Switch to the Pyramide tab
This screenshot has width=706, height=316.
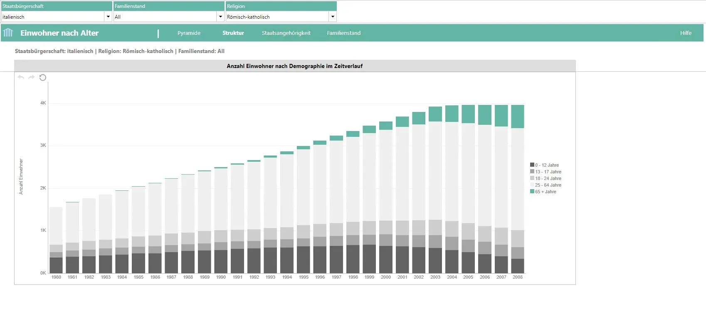(189, 33)
